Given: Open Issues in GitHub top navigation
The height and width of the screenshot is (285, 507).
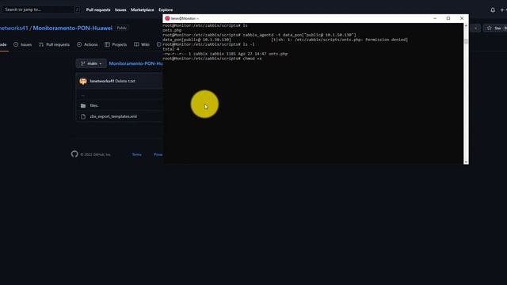Looking at the screenshot, I should tap(120, 9).
